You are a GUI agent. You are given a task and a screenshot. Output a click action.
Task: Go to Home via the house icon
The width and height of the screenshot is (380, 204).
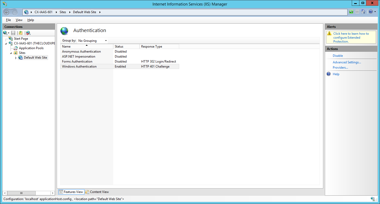(x=363, y=12)
